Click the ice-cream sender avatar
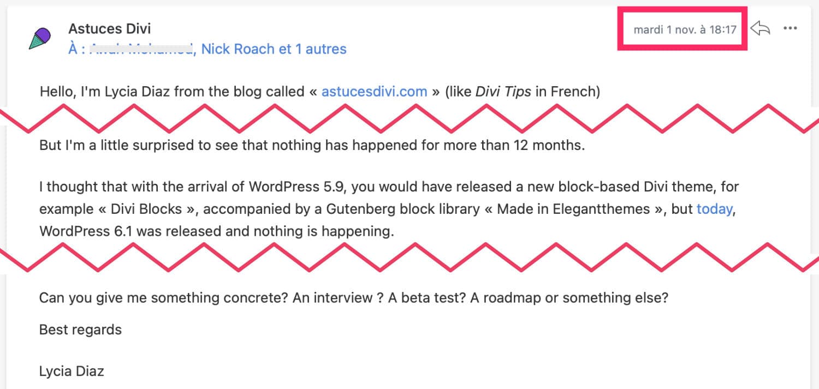 (x=40, y=39)
